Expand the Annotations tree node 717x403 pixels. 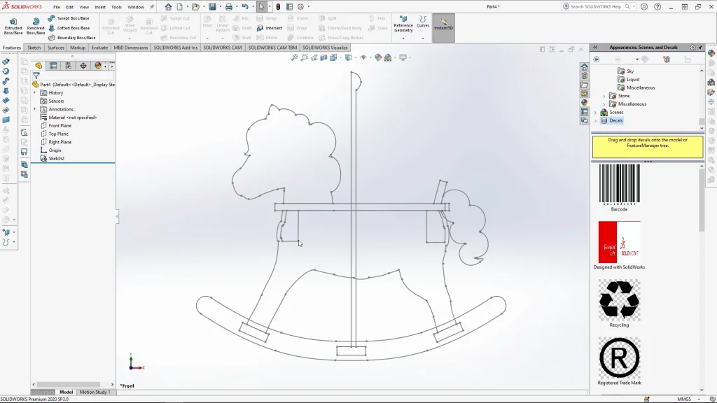click(x=35, y=109)
